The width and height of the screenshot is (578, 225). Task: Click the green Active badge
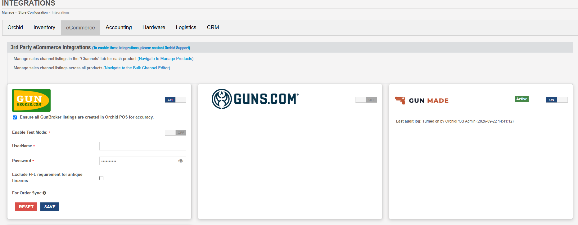click(x=522, y=99)
